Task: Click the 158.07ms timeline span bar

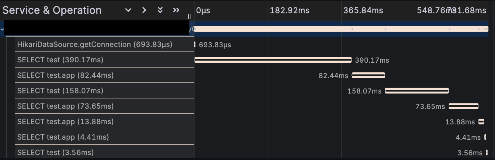Action: (x=417, y=91)
